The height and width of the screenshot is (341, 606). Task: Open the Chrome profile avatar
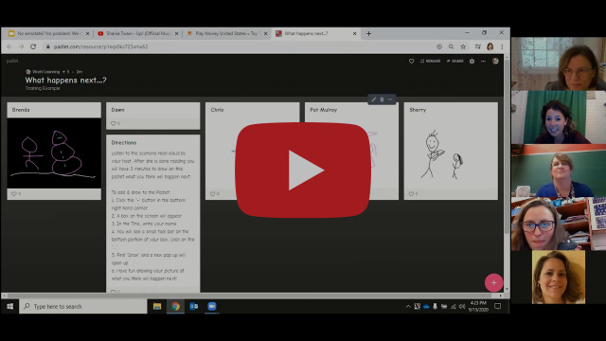click(490, 46)
